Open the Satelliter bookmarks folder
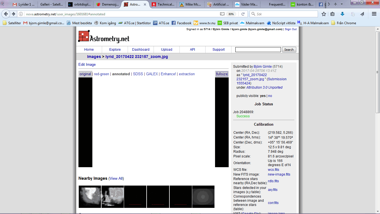 point(12,23)
